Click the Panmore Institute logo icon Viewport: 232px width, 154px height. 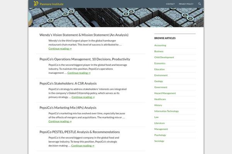point(36,3)
